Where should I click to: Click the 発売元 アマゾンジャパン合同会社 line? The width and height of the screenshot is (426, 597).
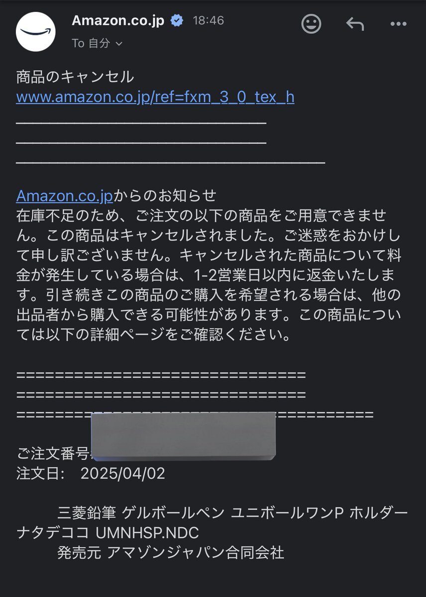[x=170, y=552]
